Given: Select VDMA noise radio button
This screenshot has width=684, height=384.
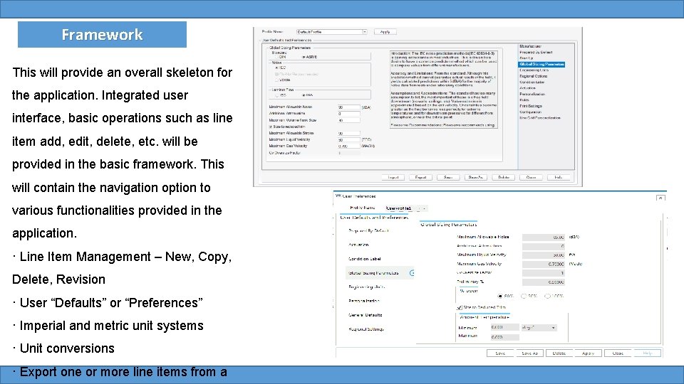Looking at the screenshot, I should (x=276, y=80).
